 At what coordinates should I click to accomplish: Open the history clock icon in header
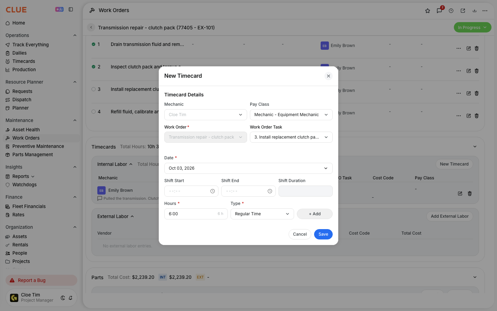(x=451, y=11)
